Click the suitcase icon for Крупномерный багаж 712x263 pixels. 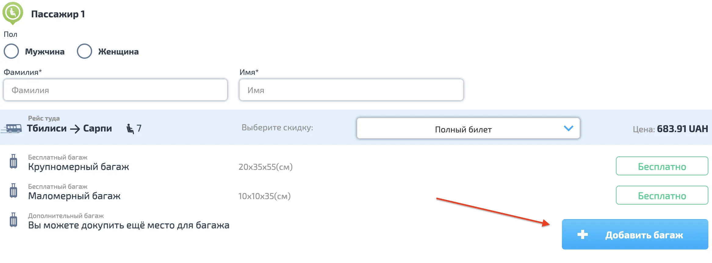[13, 162]
